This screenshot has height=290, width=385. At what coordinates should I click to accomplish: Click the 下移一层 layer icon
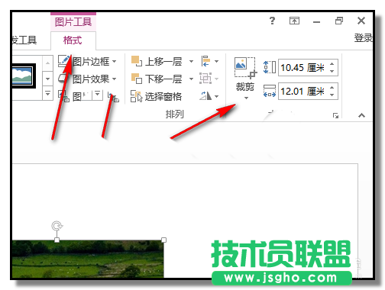pos(137,79)
